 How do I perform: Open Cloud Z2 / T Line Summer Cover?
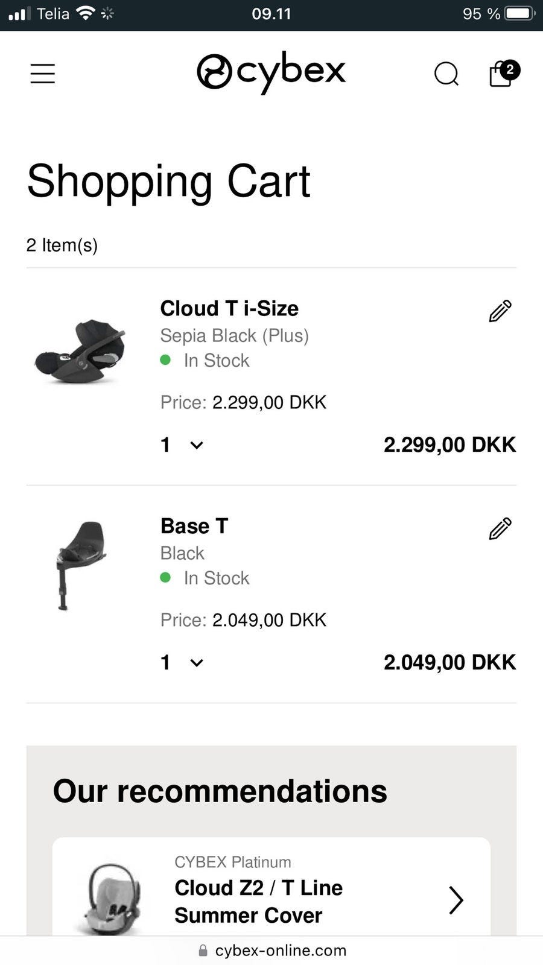(258, 901)
